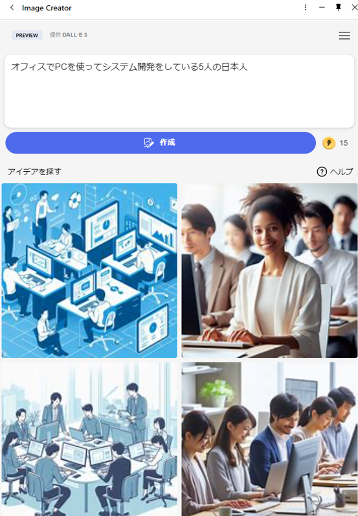Open the round-table meeting illustration
This screenshot has width=358, height=516.
tap(89, 439)
